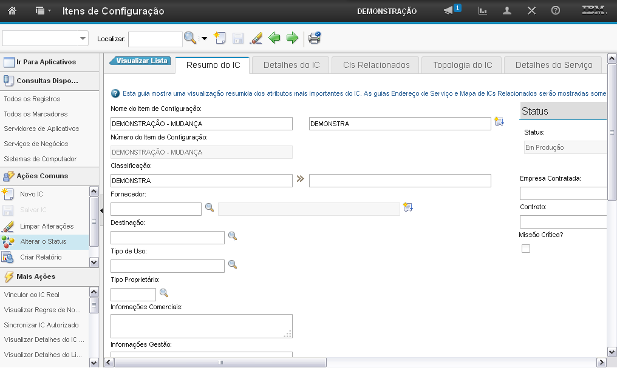Switch to the Detalhes do IC tab
Image resolution: width=617 pixels, height=368 pixels.
(291, 65)
